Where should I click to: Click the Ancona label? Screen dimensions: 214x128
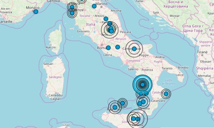[x=116, y=11]
